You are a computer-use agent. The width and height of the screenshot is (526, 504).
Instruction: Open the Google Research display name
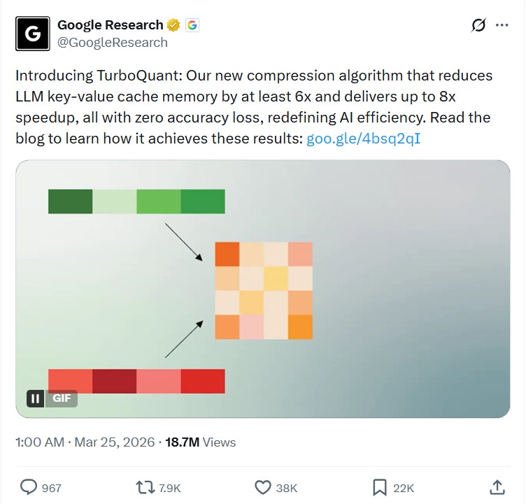[110, 25]
